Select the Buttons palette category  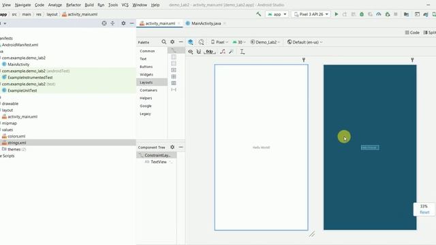pos(146,67)
